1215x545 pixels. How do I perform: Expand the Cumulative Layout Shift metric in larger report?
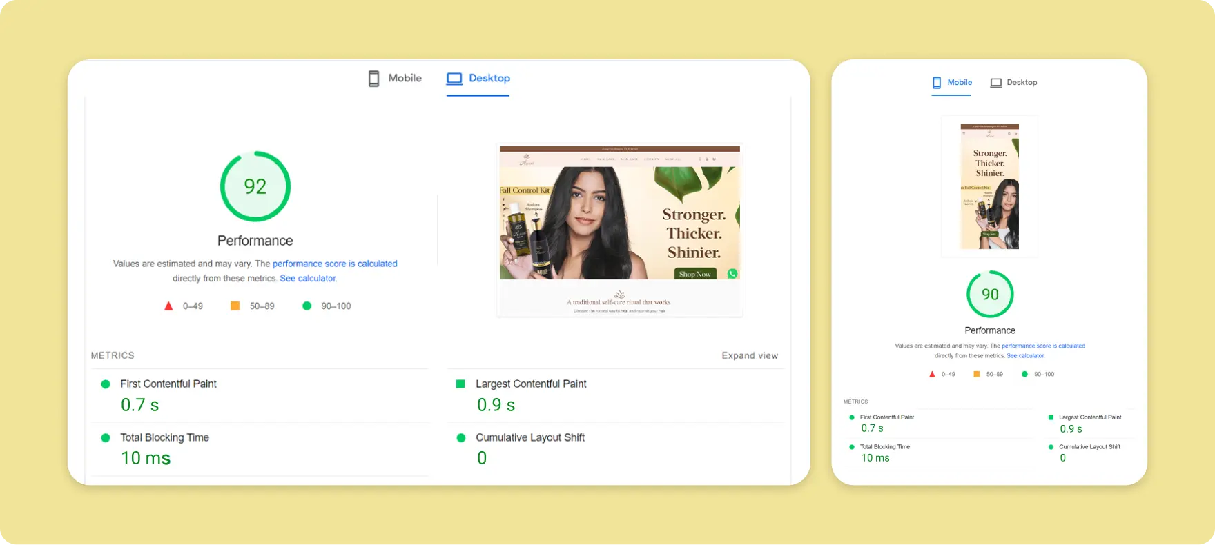(x=529, y=437)
